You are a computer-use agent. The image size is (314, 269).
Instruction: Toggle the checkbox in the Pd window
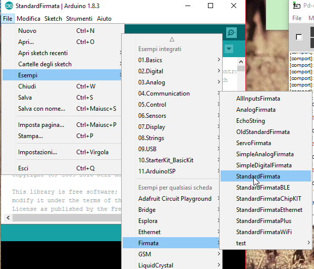[299, 37]
